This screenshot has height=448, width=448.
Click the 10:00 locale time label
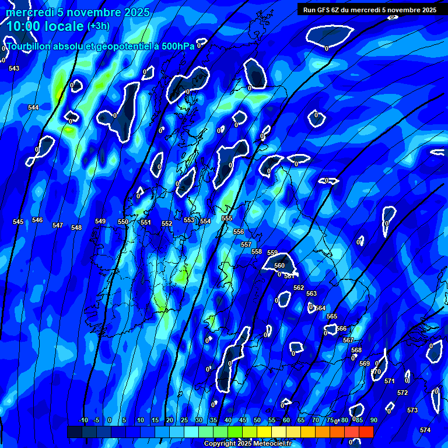click(45, 26)
